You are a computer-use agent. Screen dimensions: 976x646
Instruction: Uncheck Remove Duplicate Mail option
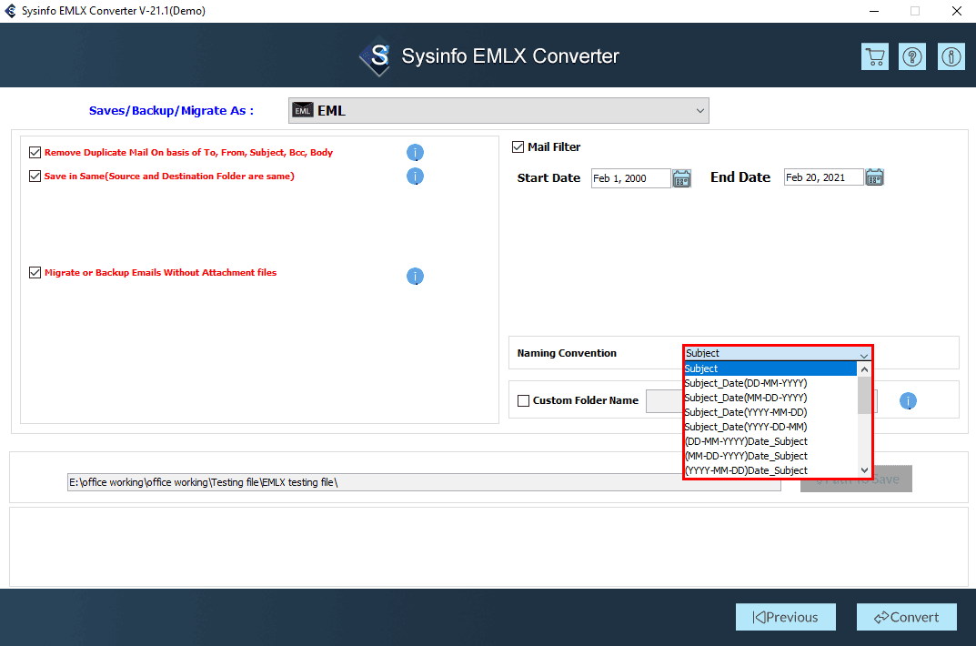(x=35, y=153)
